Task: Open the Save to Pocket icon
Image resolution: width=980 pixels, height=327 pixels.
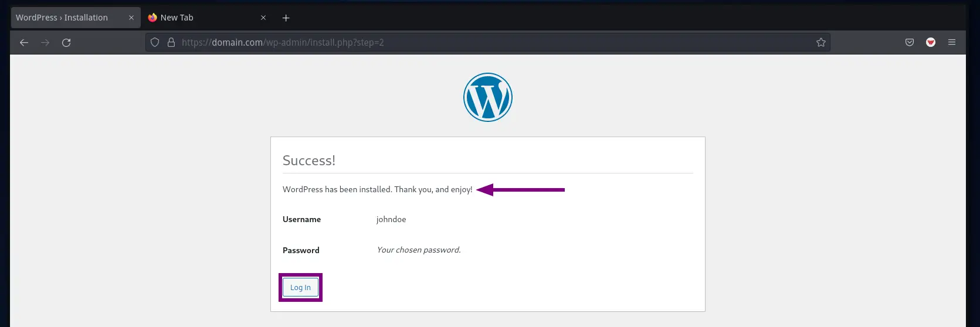Action: pos(910,42)
